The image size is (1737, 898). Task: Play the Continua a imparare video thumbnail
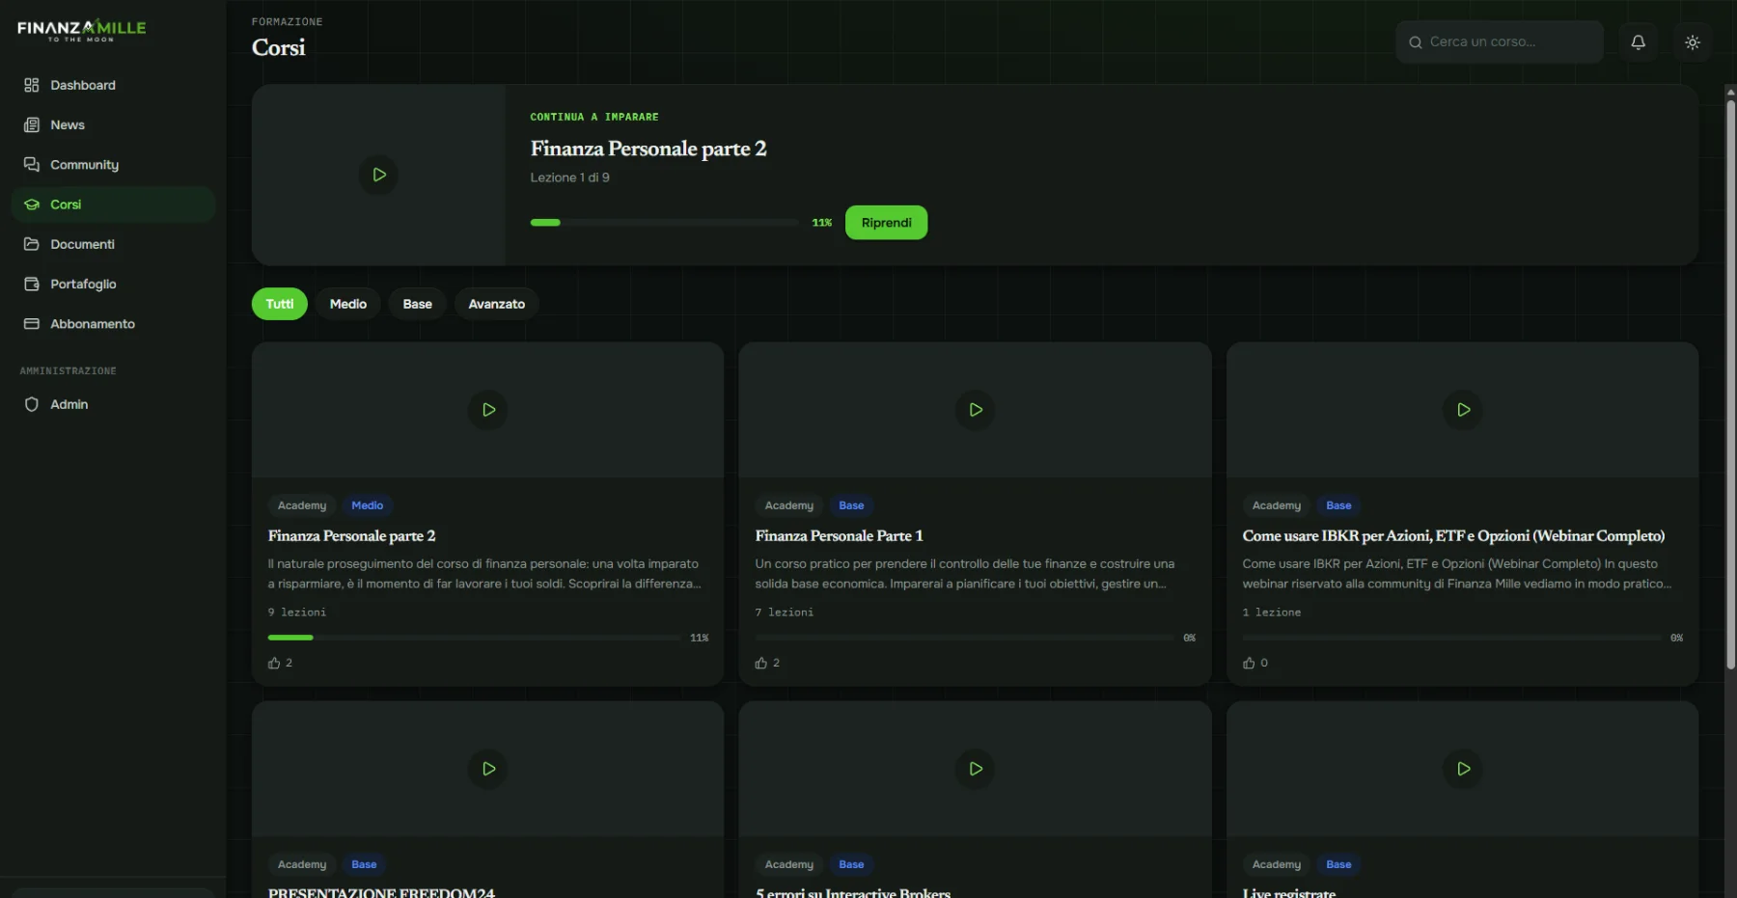pos(378,175)
